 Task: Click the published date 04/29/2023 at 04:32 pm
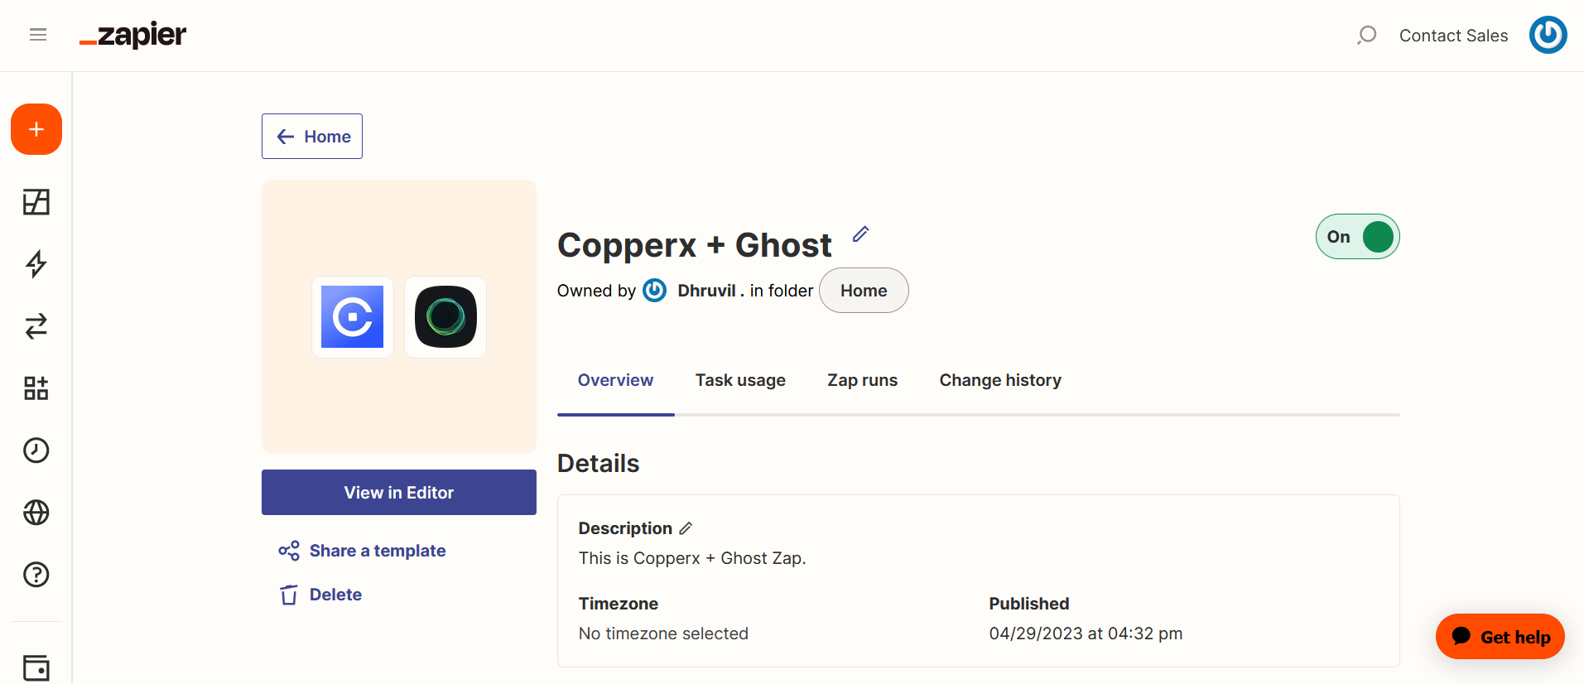(1086, 633)
